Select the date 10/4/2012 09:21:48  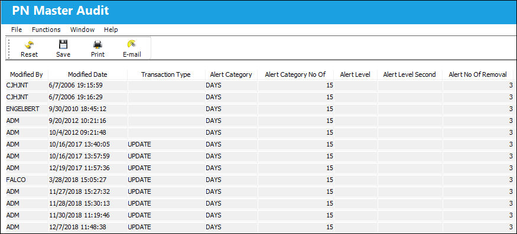(x=77, y=132)
